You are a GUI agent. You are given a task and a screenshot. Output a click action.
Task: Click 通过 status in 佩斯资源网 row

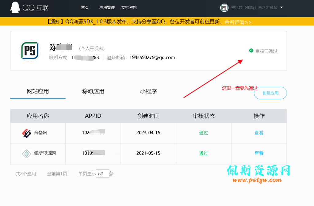204,153
